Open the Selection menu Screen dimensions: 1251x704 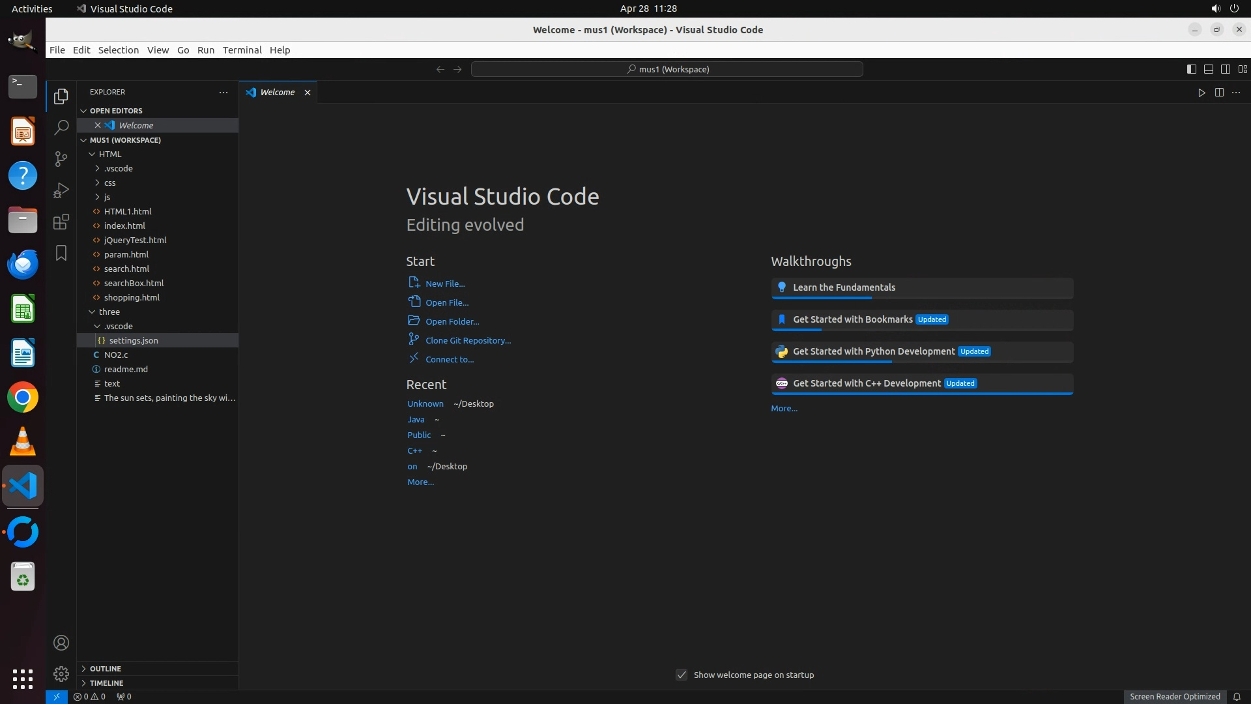(118, 50)
